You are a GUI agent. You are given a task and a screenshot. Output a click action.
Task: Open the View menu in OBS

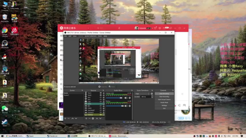point(75,36)
